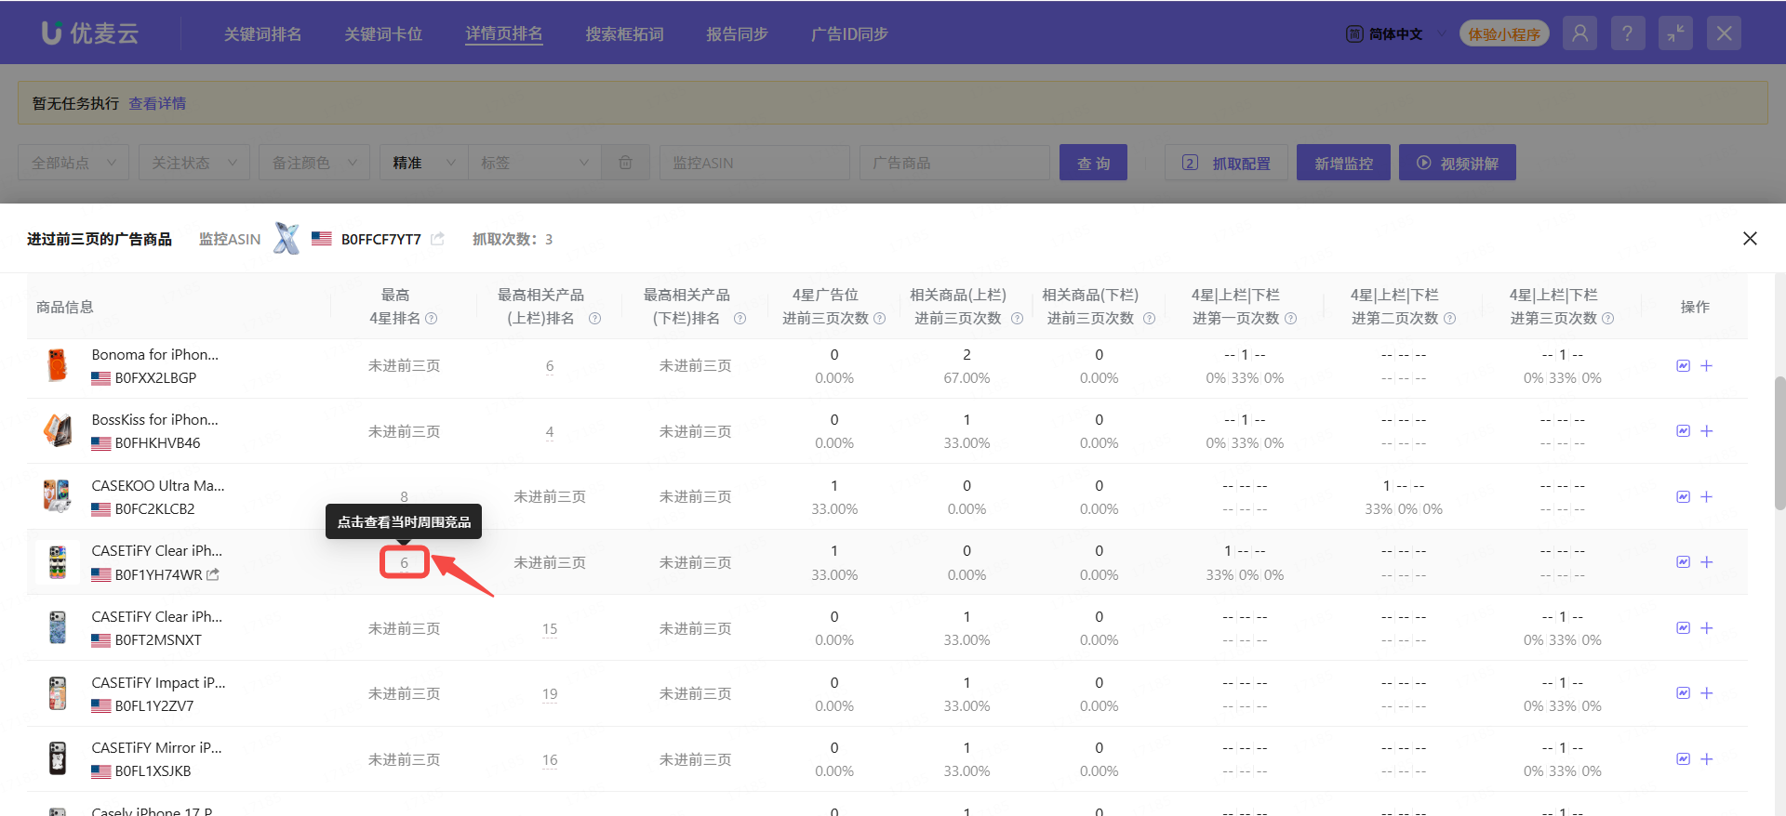Image resolution: width=1786 pixels, height=816 pixels.
Task: Open the help question mark icon
Action: 1627,33
